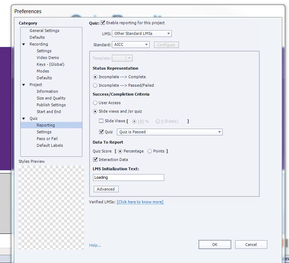Image resolution: width=289 pixels, height=263 pixels.
Task: Select the highlighted Reporting category
Action: (51, 125)
